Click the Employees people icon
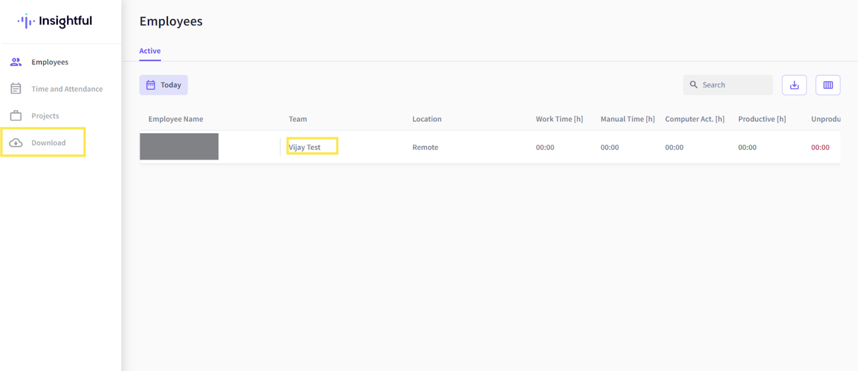The image size is (858, 371). [16, 62]
